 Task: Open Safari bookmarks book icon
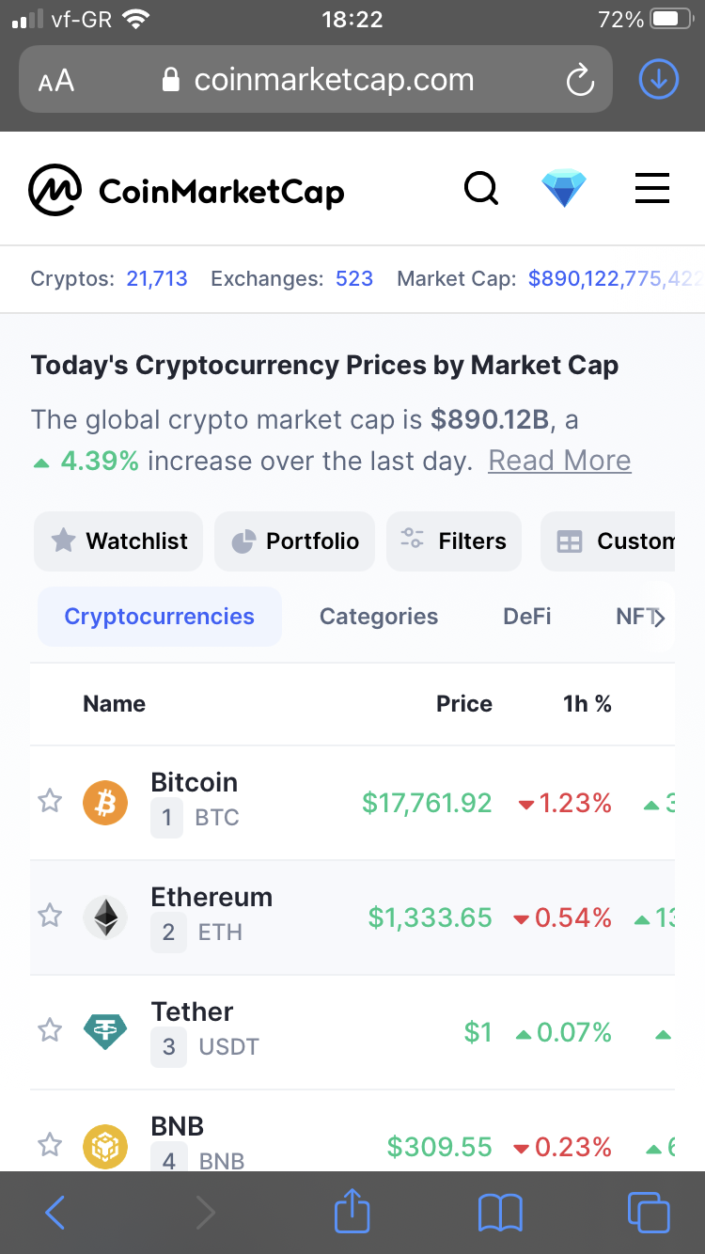(x=500, y=1213)
